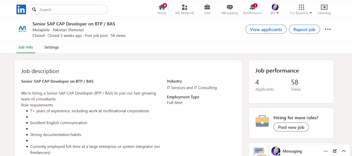Click the Post new job button
Screen dimensions: 352x156
pyautogui.click(x=291, y=127)
